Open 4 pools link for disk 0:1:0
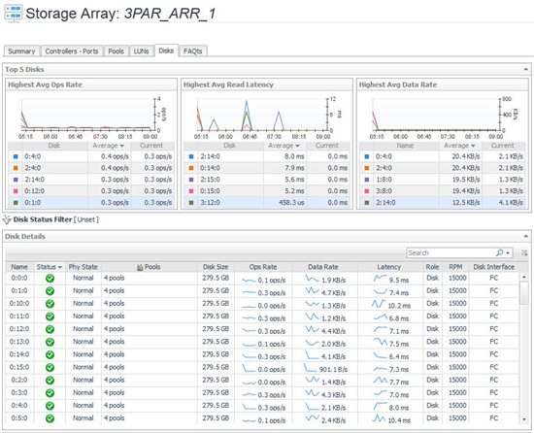This screenshot has height=433, width=534. click(x=115, y=290)
